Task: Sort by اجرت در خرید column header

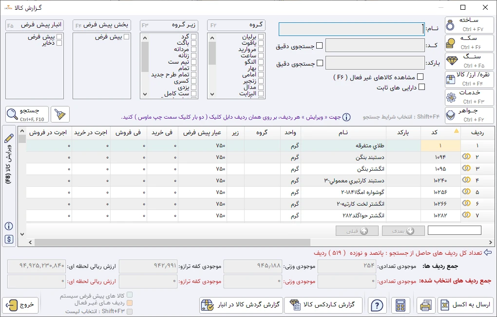Action: [91, 133]
